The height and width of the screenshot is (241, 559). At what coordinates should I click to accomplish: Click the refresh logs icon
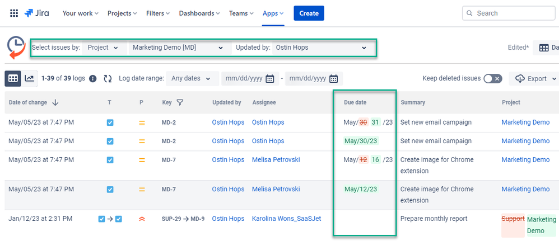(108, 79)
